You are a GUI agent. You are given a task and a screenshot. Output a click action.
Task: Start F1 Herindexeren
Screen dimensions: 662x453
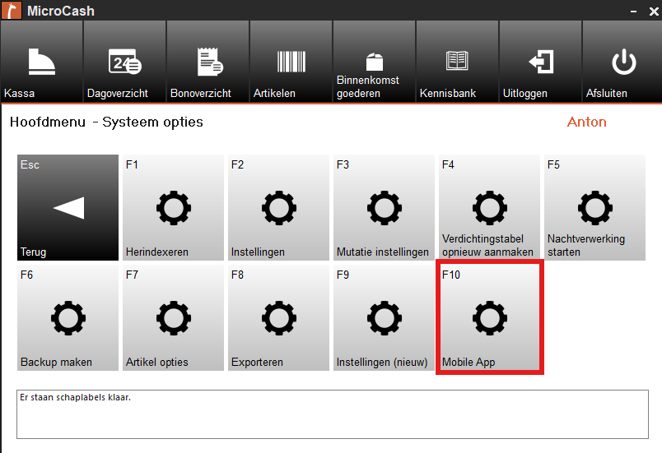click(173, 208)
